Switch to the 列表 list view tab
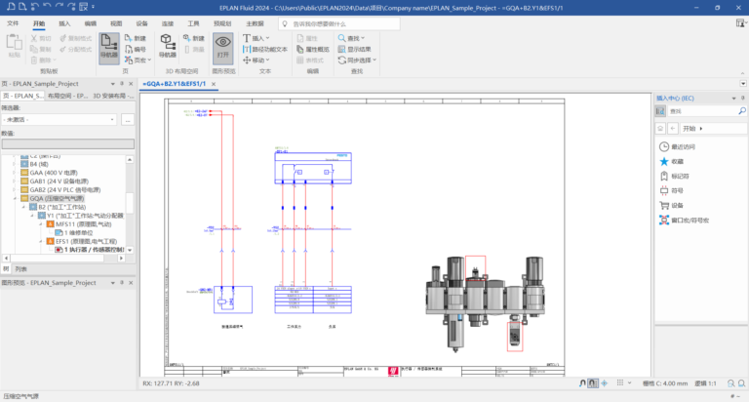This screenshot has width=749, height=402. coord(21,269)
